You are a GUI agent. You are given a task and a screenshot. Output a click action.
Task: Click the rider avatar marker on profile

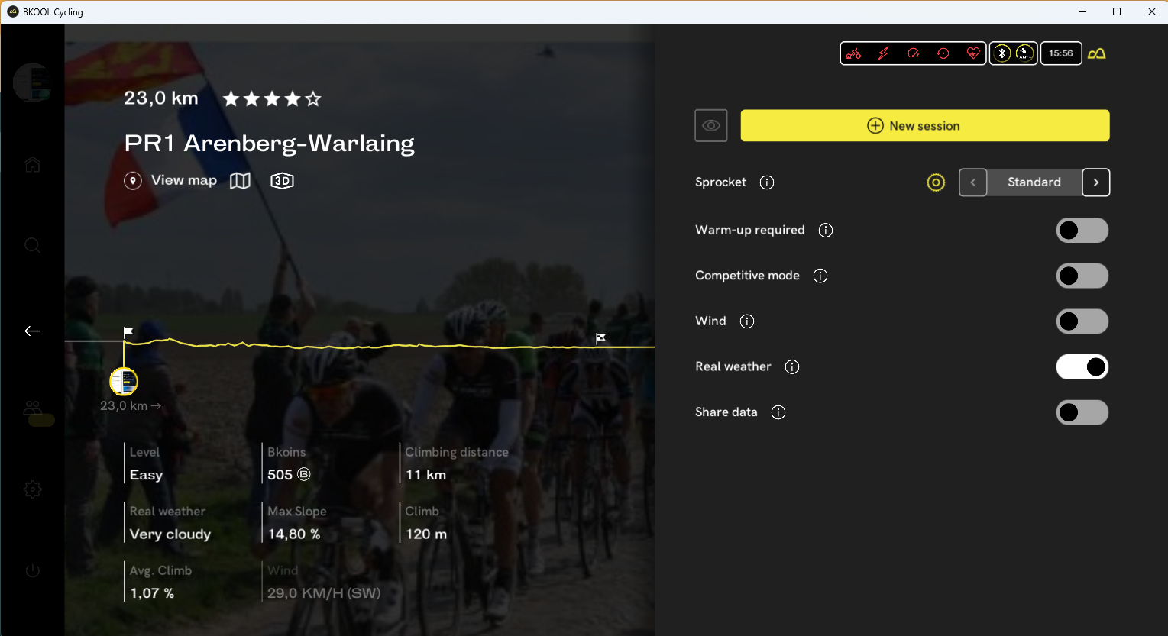tap(124, 381)
